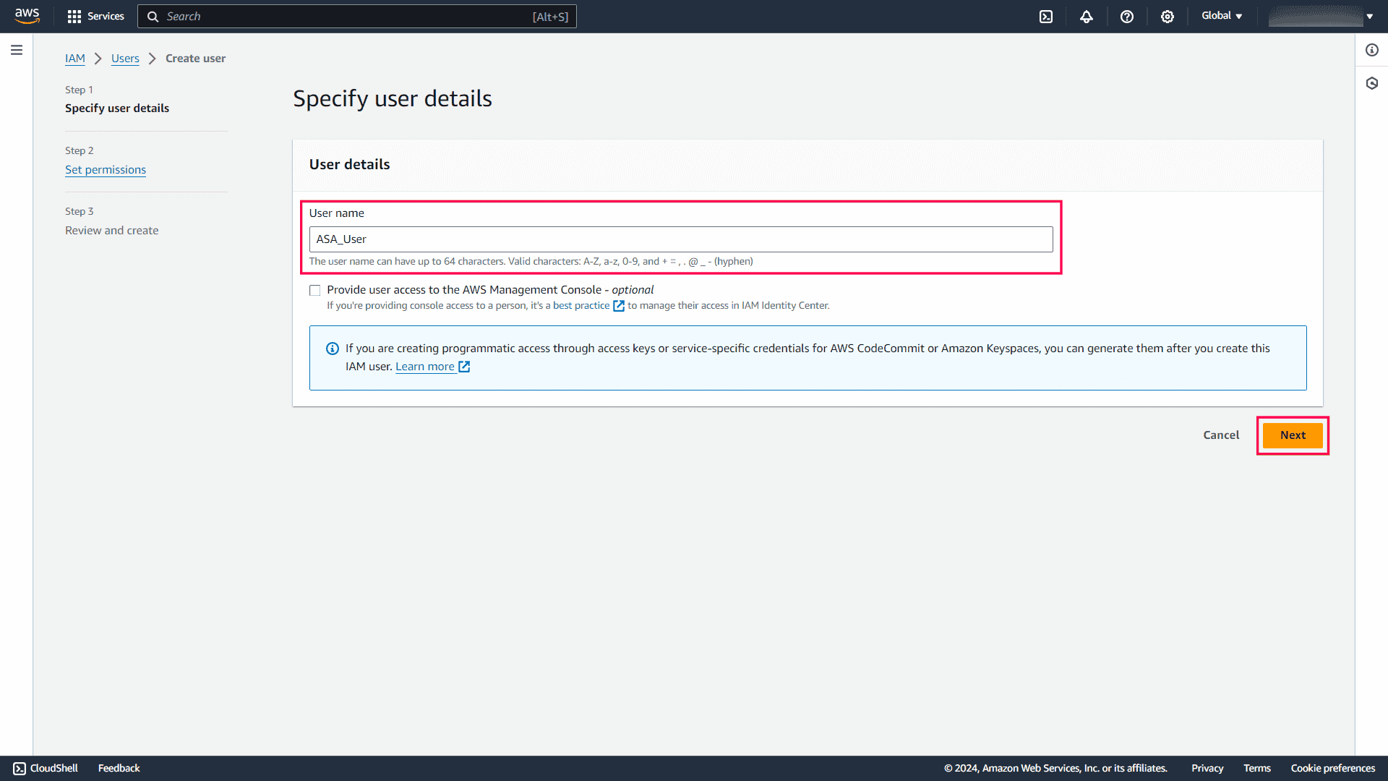
Task: Expand the account menu dropdown
Action: click(1369, 16)
